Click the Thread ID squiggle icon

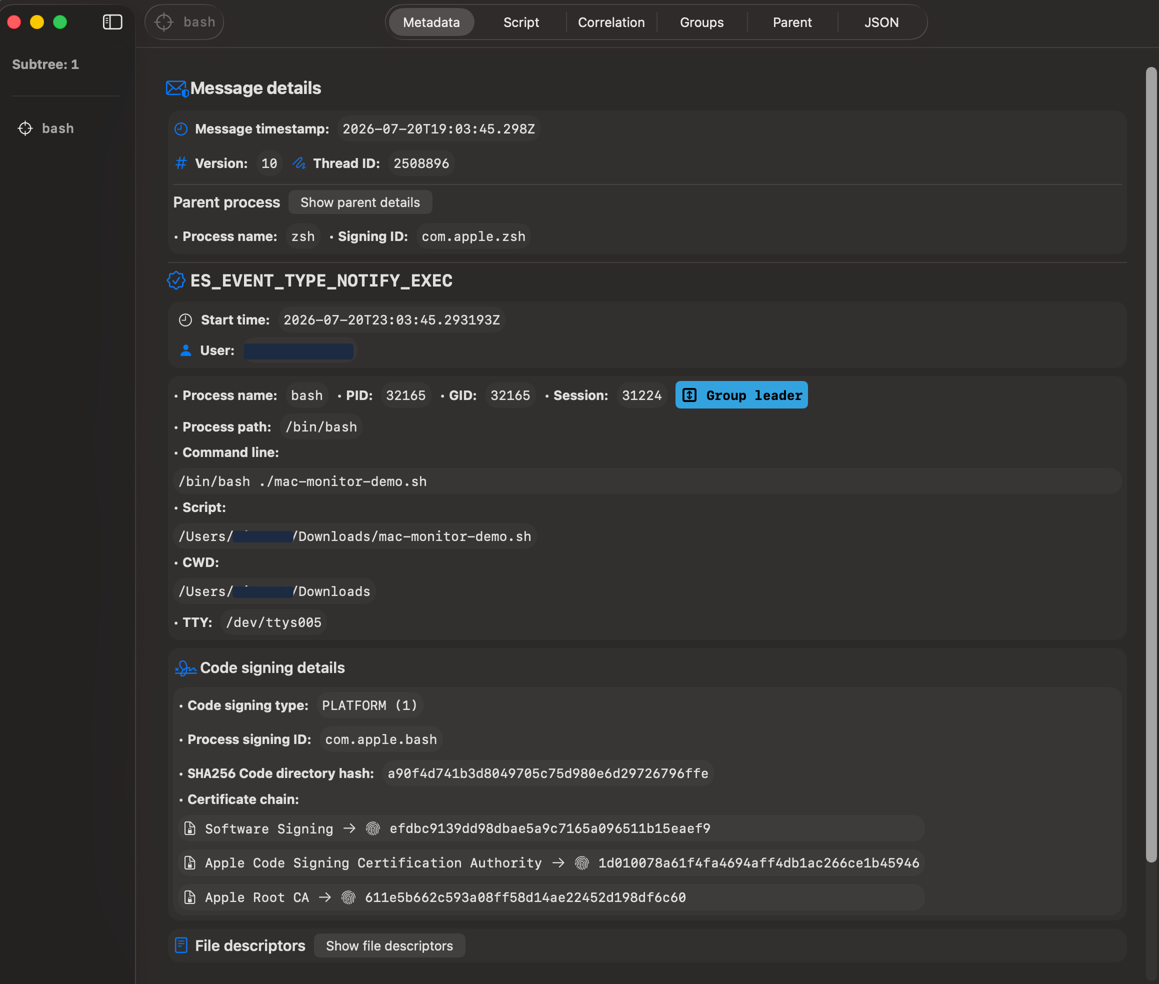[x=299, y=163]
